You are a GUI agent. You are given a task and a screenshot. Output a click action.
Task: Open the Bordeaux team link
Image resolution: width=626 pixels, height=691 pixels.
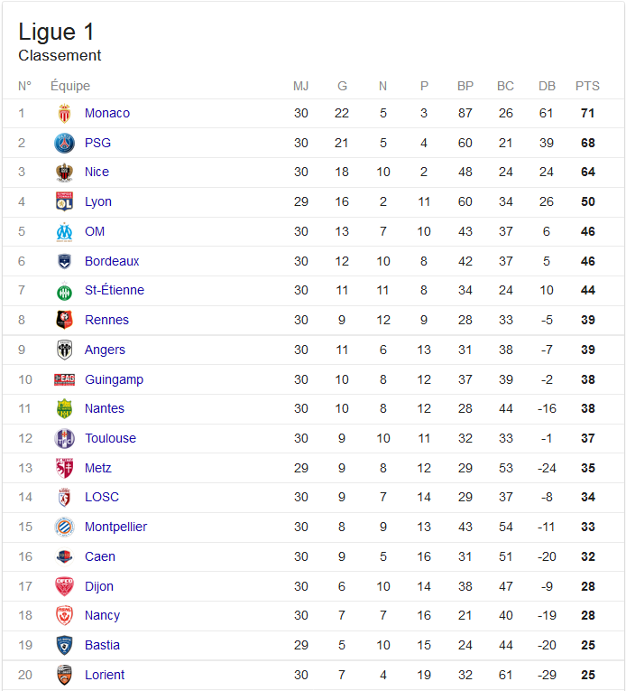tap(112, 261)
